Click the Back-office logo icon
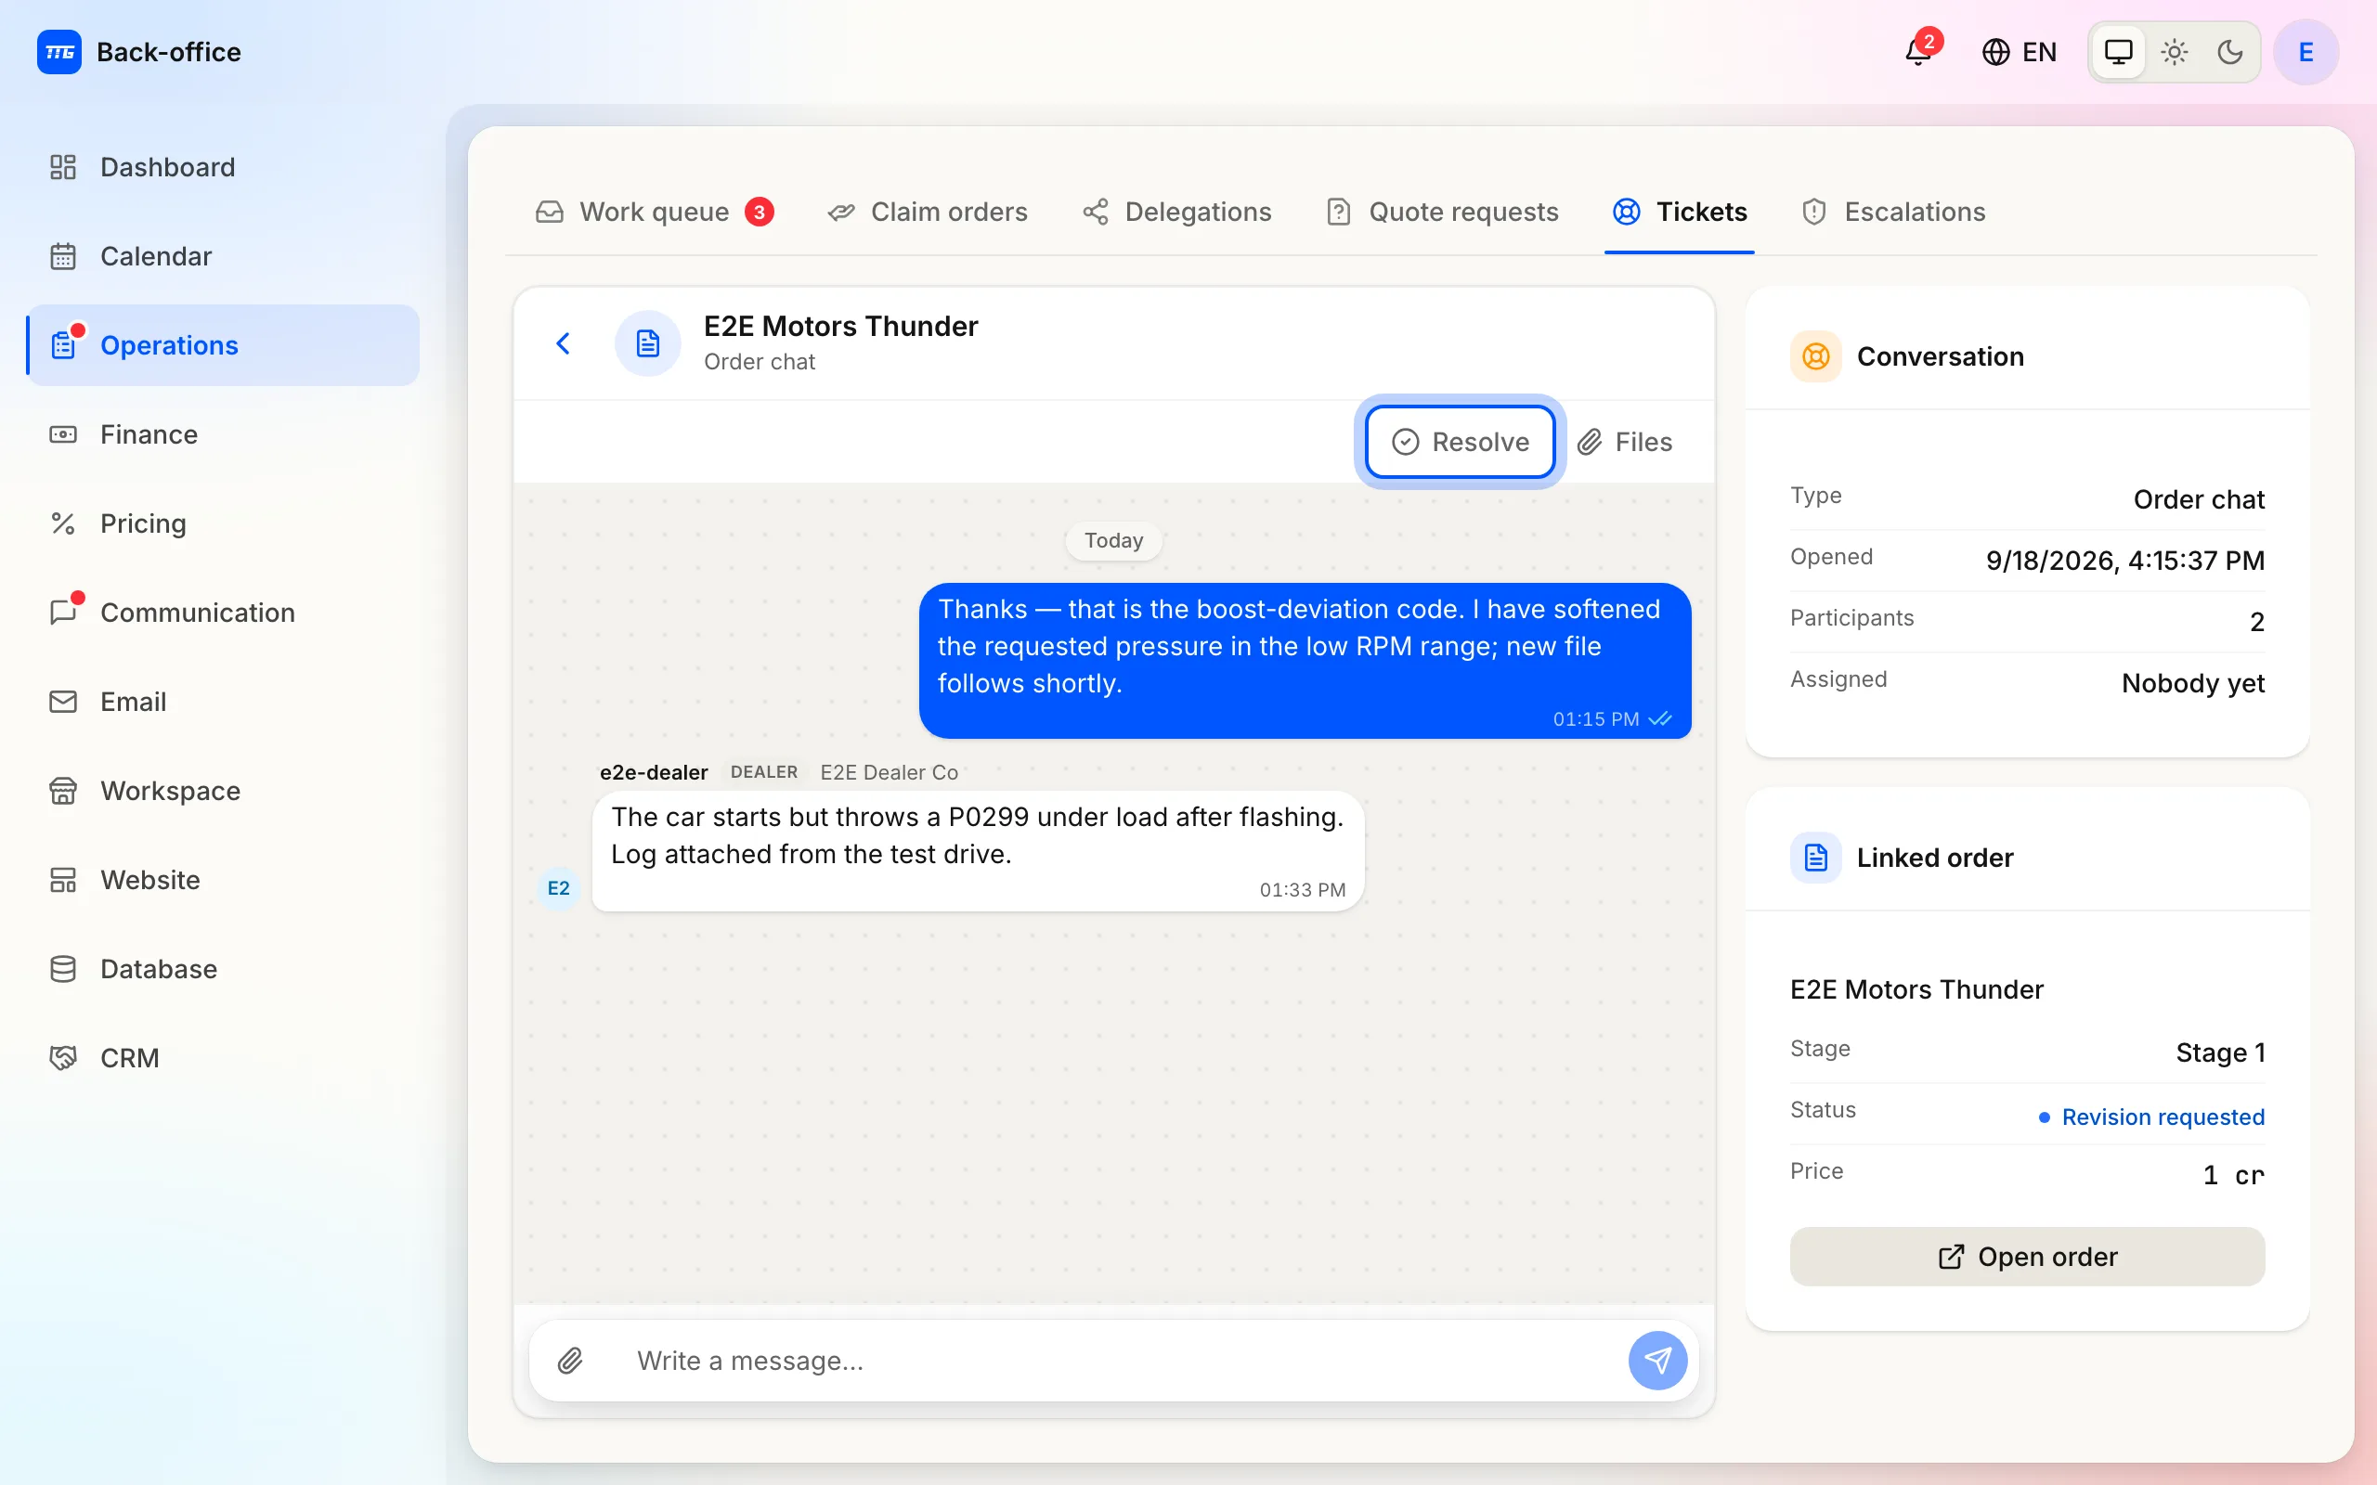Screen dimensions: 2377x1485 pos(58,52)
